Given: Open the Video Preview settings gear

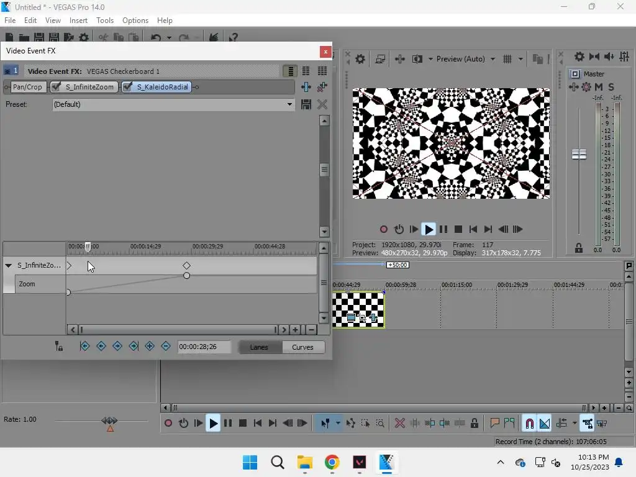Looking at the screenshot, I should [x=360, y=59].
